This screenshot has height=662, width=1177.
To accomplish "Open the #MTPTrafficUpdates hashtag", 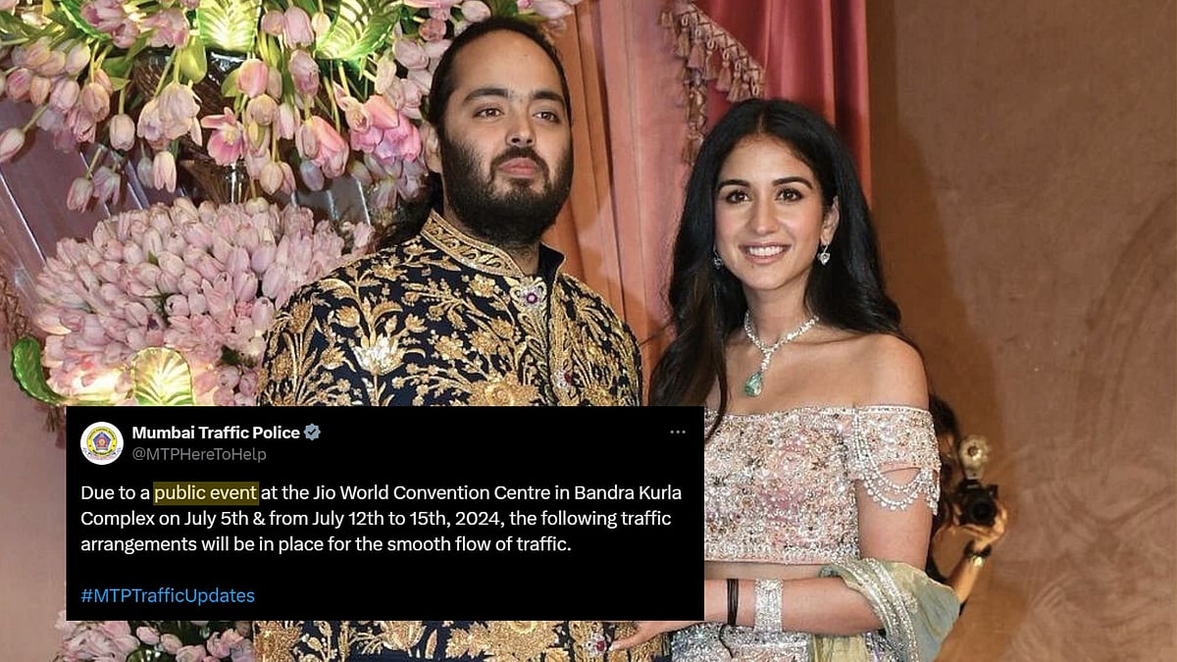I will point(168,595).
